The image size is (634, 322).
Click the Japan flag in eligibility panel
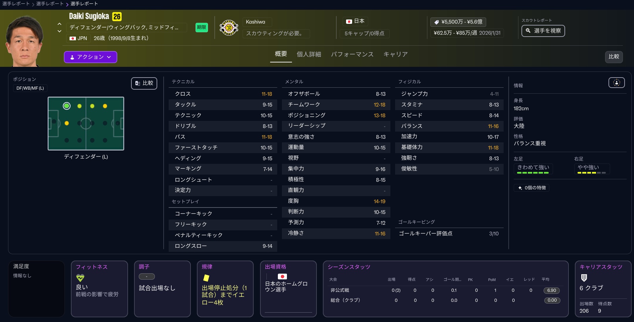(282, 276)
